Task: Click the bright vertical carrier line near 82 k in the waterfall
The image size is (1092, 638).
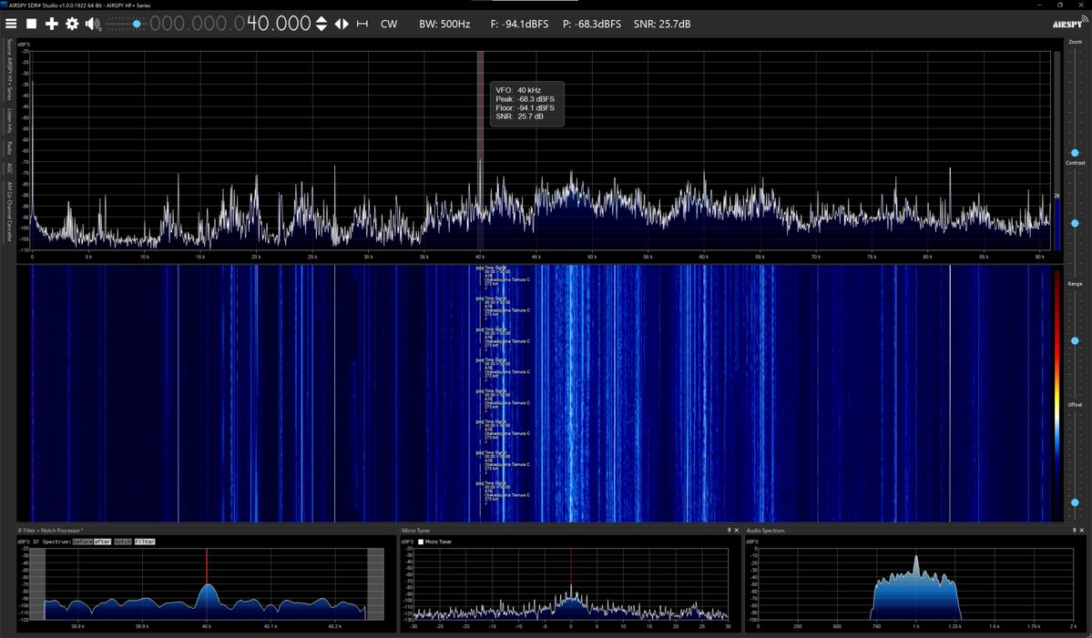Action: 950,393
